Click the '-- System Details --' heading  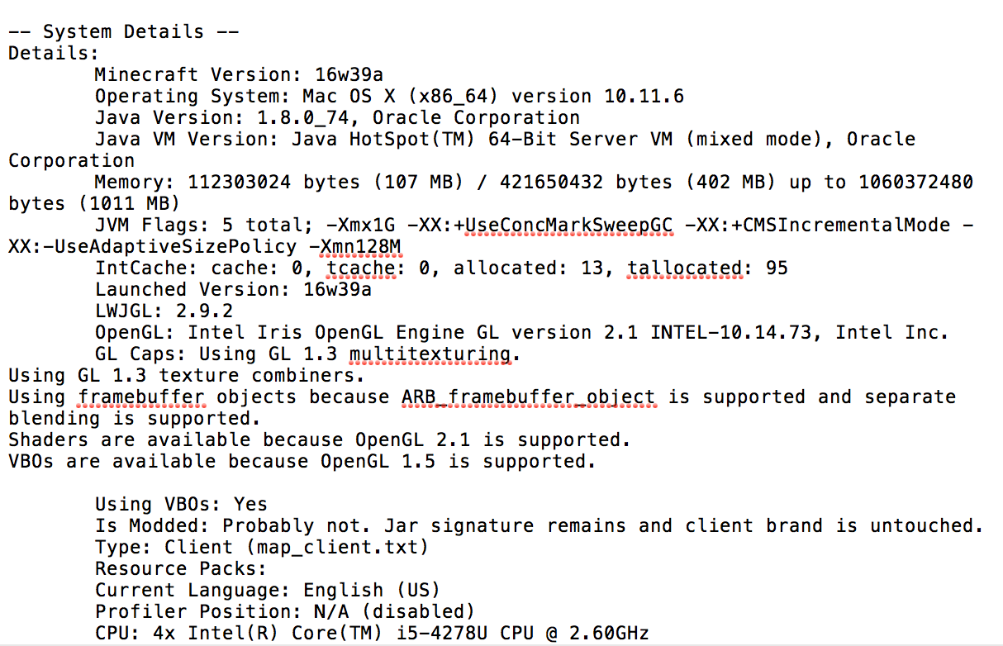tap(123, 32)
